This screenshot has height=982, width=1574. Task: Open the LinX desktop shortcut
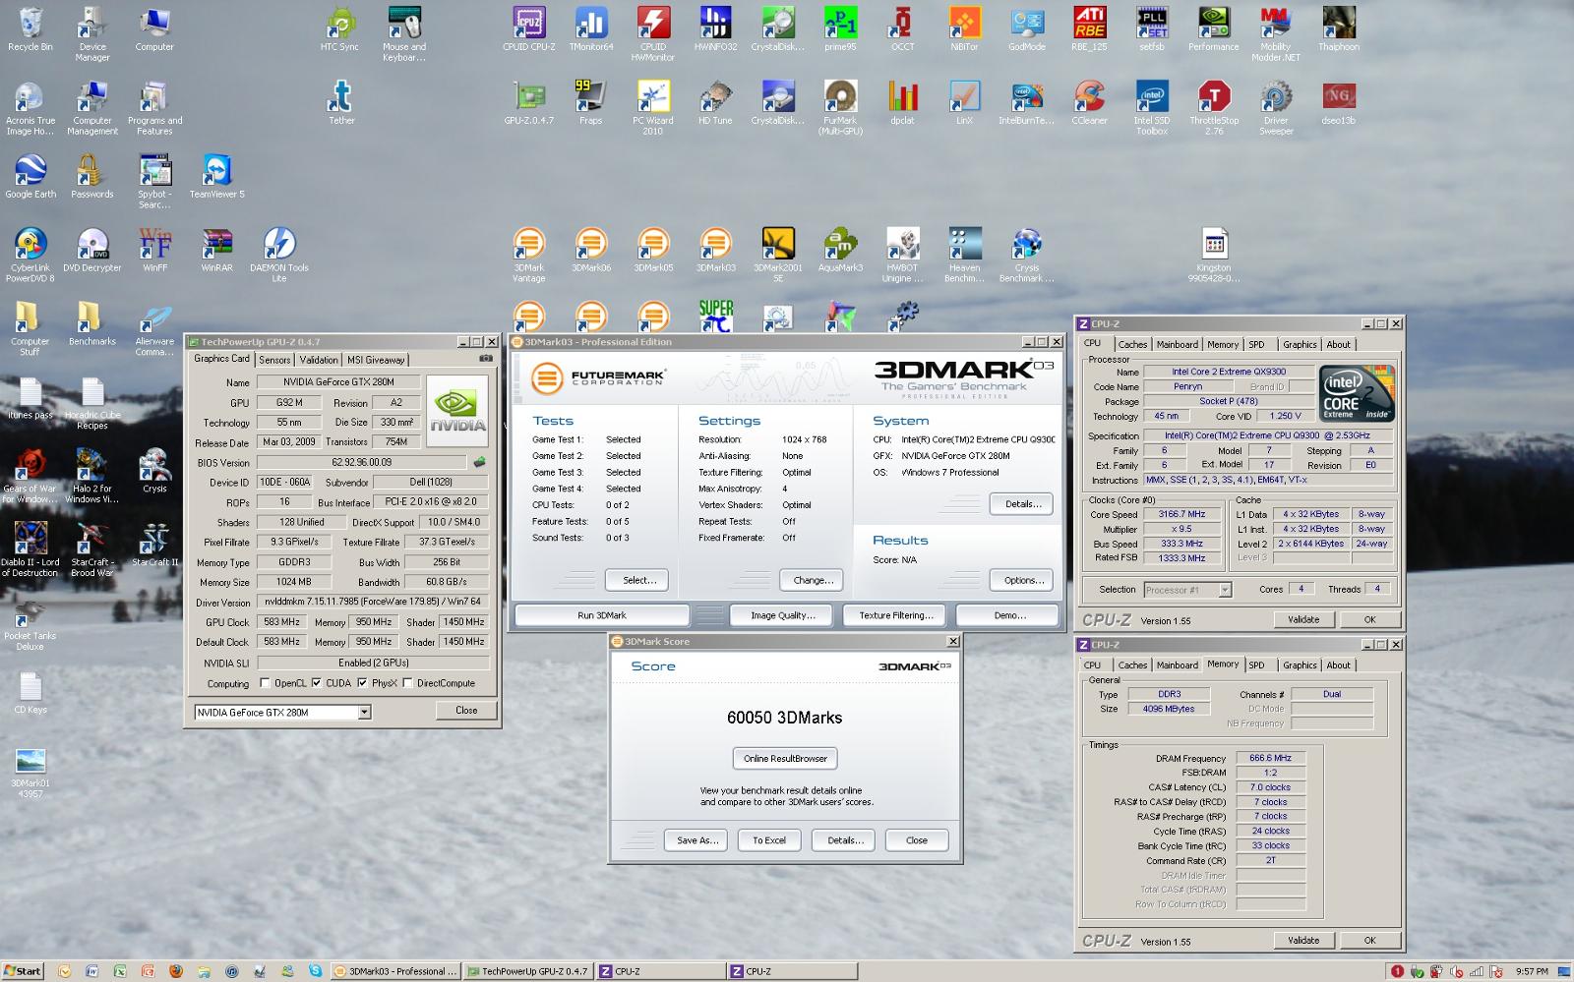point(964,102)
